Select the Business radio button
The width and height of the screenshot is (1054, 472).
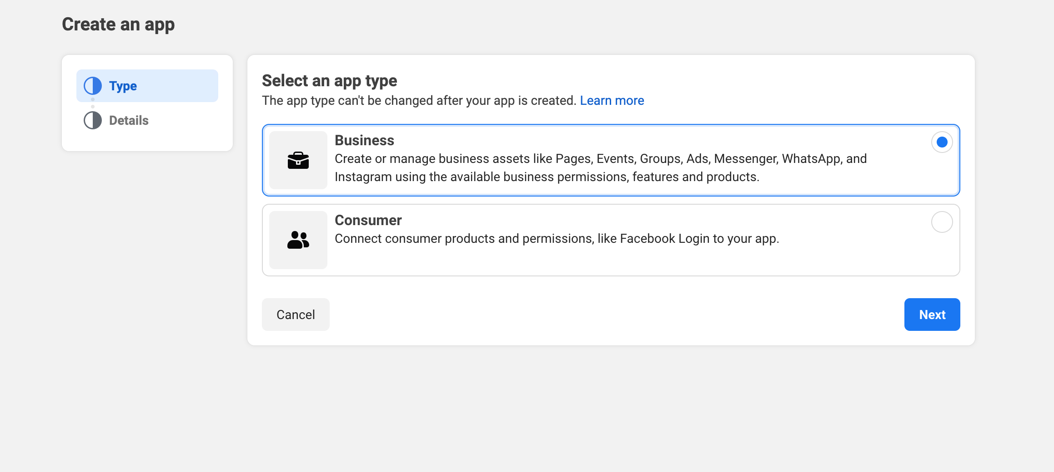(x=942, y=142)
